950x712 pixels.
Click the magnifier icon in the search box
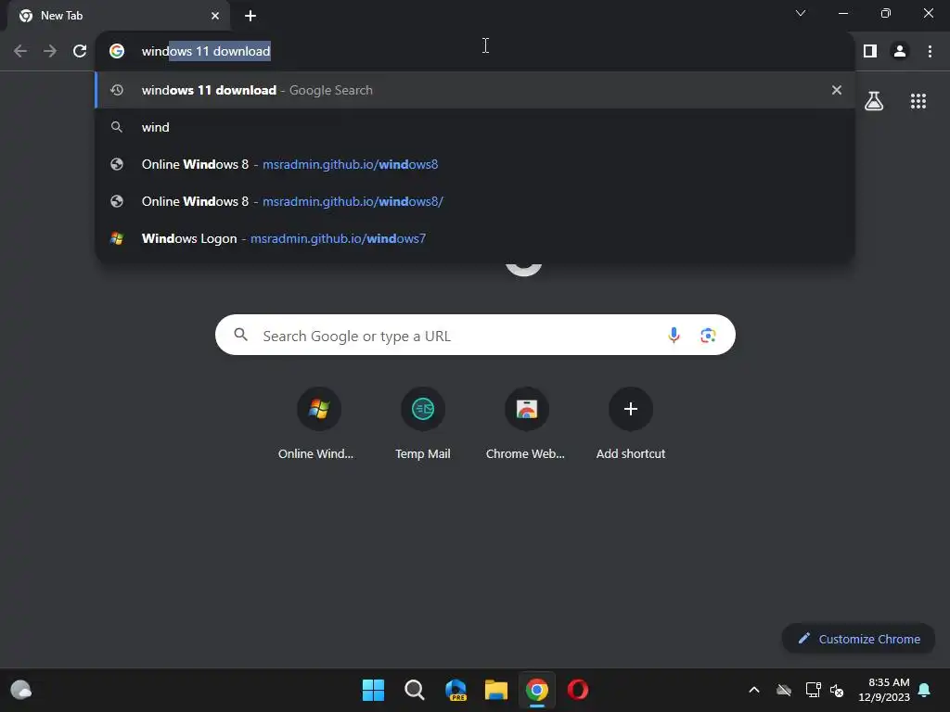(240, 335)
